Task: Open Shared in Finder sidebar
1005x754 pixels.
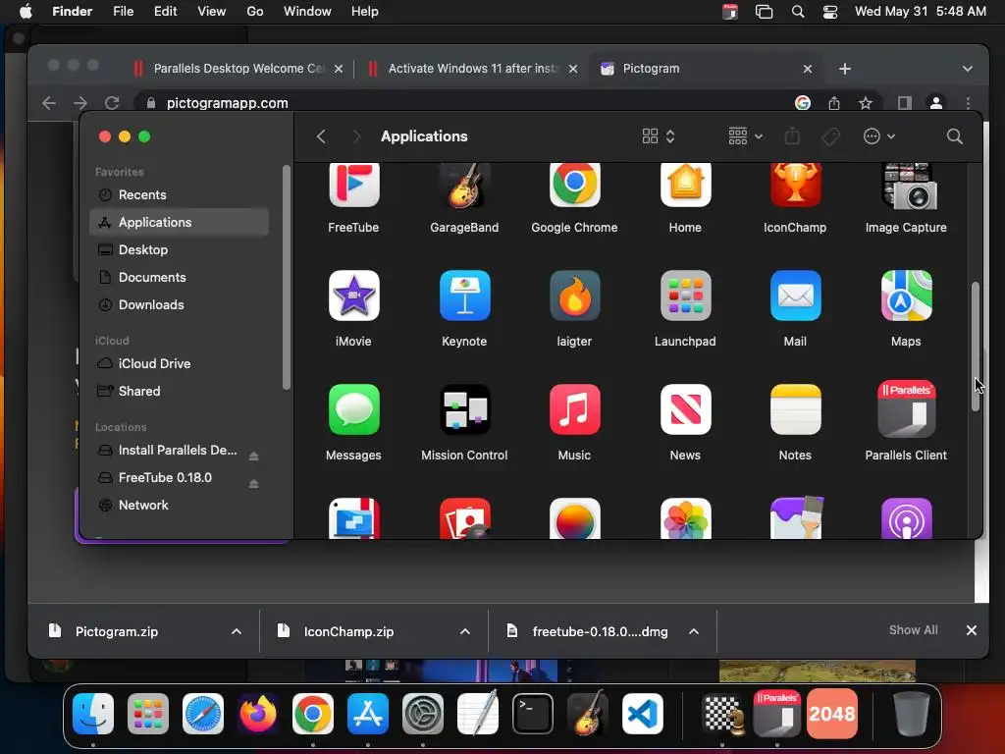Action: [180, 391]
